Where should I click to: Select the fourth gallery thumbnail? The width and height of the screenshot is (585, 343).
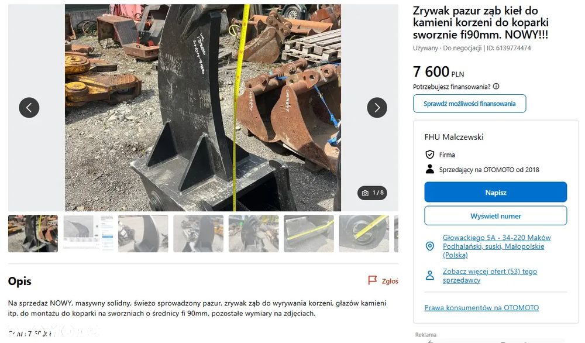coord(198,234)
